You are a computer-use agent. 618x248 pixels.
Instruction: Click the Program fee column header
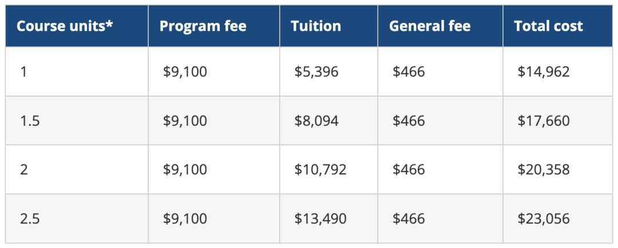pos(214,26)
